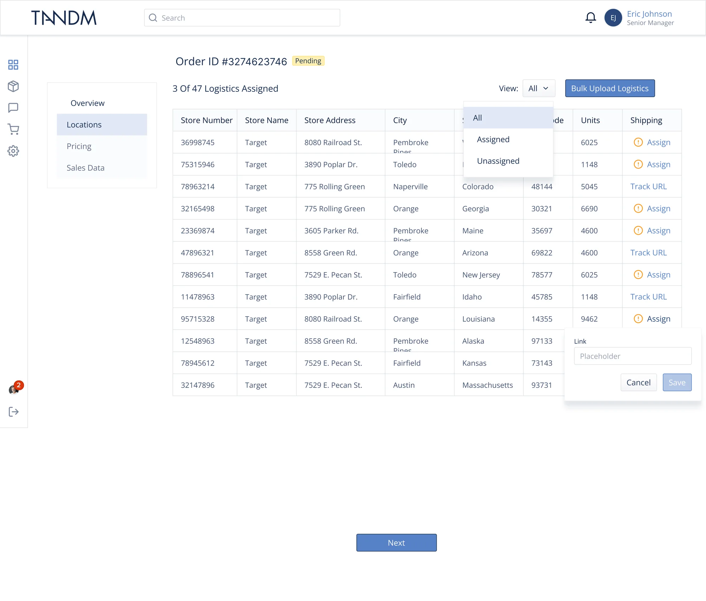Open the dashboard grid icon in sidebar

point(13,65)
